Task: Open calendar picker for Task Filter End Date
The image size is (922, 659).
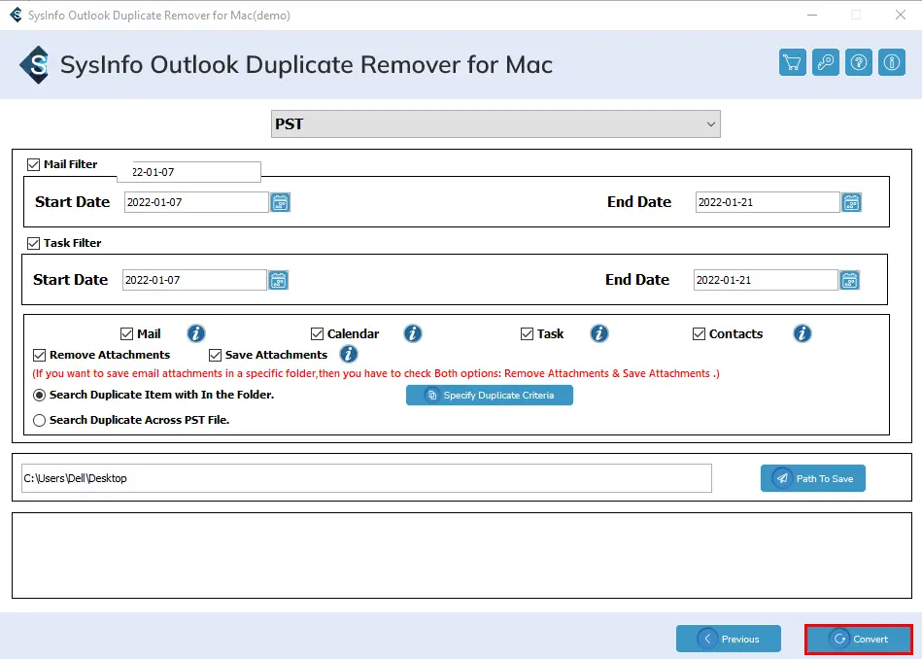Action: coord(850,280)
